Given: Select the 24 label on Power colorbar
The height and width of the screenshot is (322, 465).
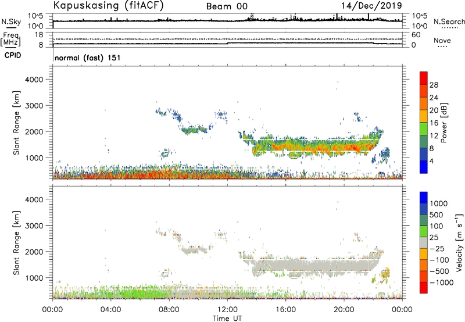Looking at the screenshot, I should tap(434, 98).
